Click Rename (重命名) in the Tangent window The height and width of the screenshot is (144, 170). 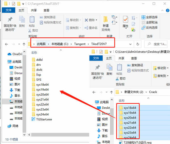coord(91,28)
